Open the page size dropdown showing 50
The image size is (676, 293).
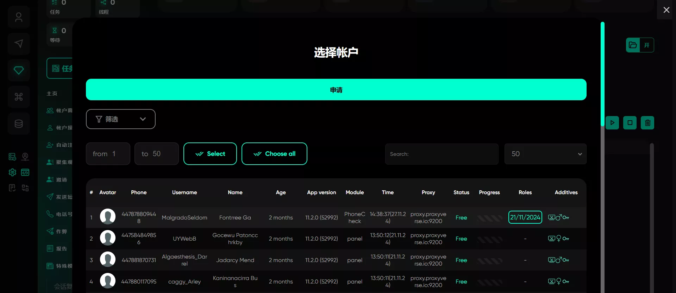(545, 154)
